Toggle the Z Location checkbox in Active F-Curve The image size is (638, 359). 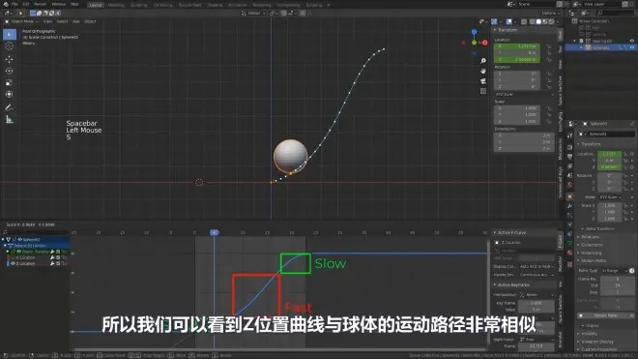click(x=497, y=243)
